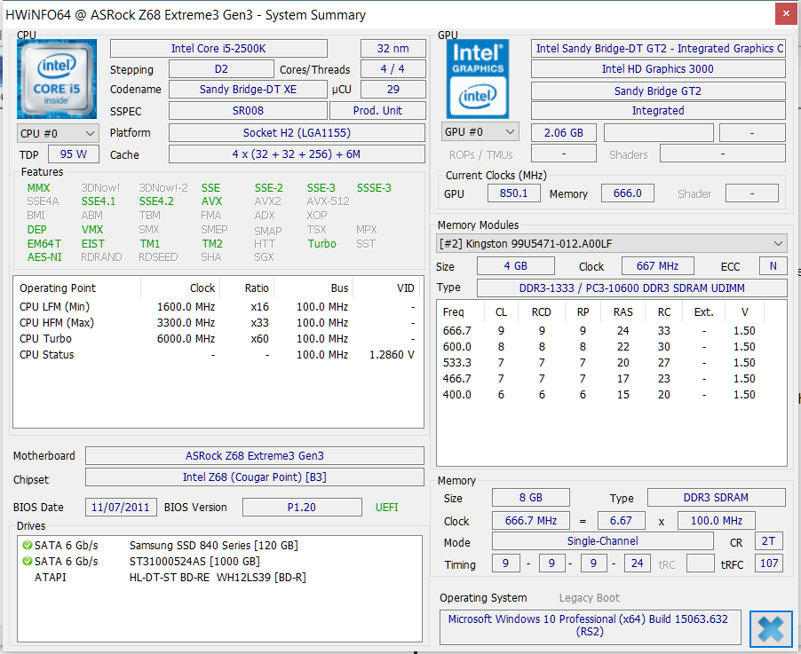801x654 pixels.
Task: Click the Intel Graphics GPU logo
Action: coord(478,79)
